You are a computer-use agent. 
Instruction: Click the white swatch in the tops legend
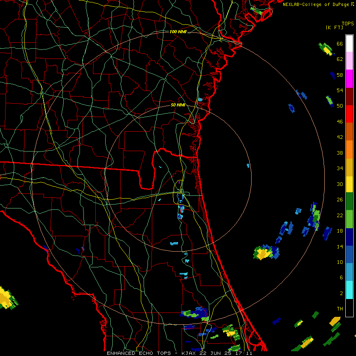349,44
